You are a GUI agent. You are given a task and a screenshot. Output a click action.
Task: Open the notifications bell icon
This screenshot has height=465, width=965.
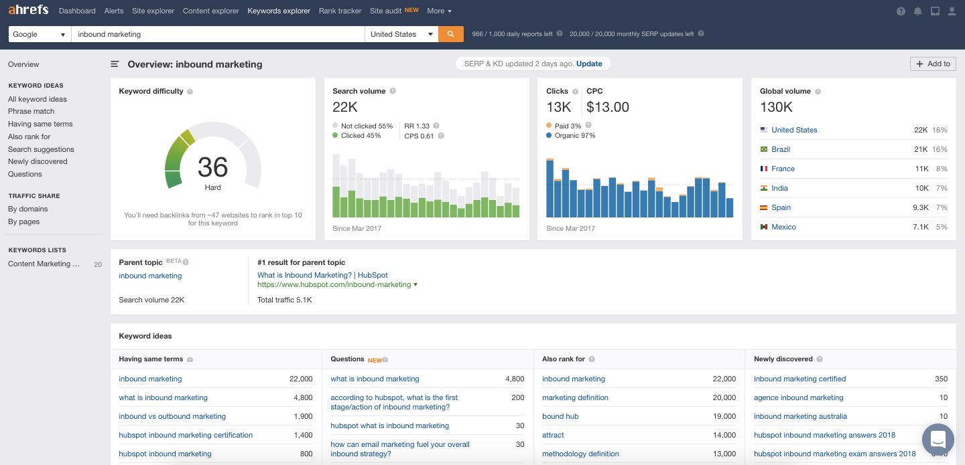917,11
